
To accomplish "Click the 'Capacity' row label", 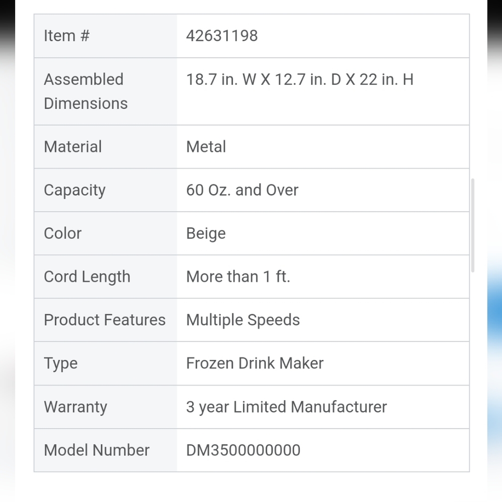I will [75, 190].
